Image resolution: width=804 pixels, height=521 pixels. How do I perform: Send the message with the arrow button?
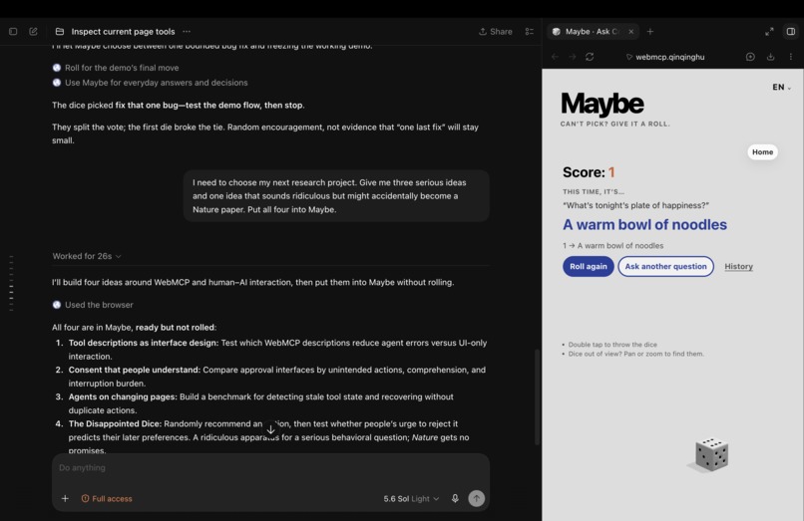click(x=477, y=498)
